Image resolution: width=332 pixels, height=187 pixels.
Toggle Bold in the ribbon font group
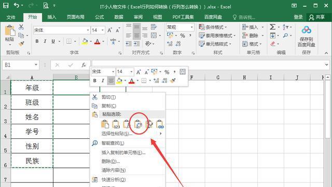[x=37, y=41]
